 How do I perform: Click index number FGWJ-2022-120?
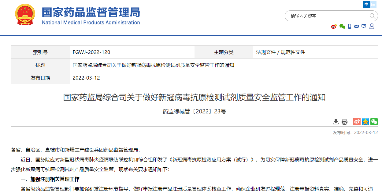[91, 52]
